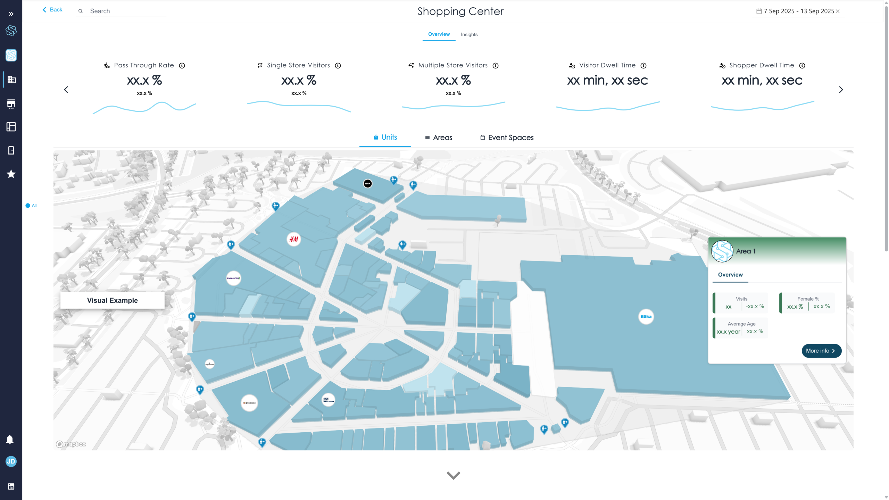The height and width of the screenshot is (500, 889).
Task: Open the favorites star in sidebar
Action: pos(11,174)
